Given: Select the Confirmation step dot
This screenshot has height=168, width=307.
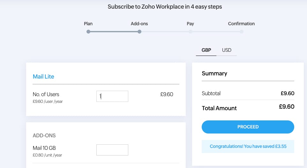Looking at the screenshot, I should (242, 32).
